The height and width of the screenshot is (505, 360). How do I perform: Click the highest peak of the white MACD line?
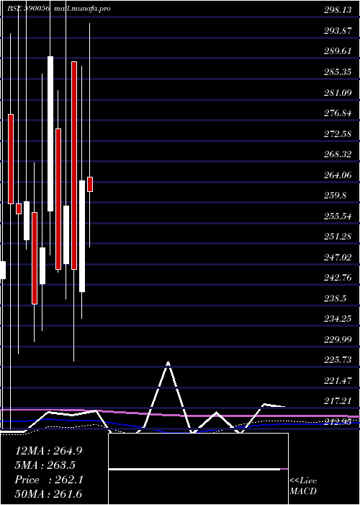[x=168, y=363]
